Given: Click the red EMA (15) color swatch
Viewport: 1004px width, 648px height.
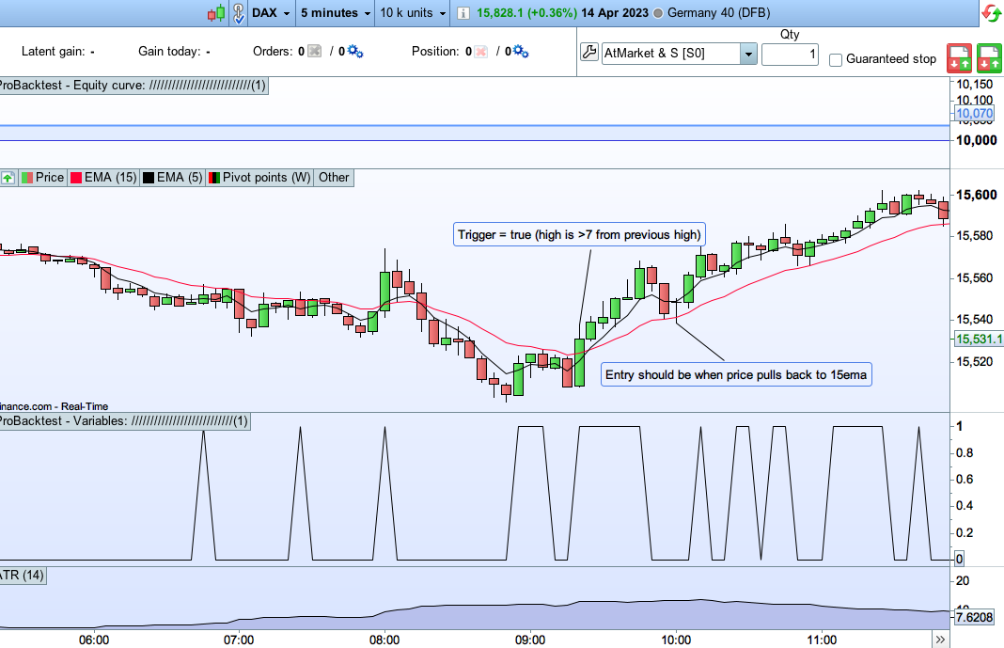Looking at the screenshot, I should coord(76,178).
